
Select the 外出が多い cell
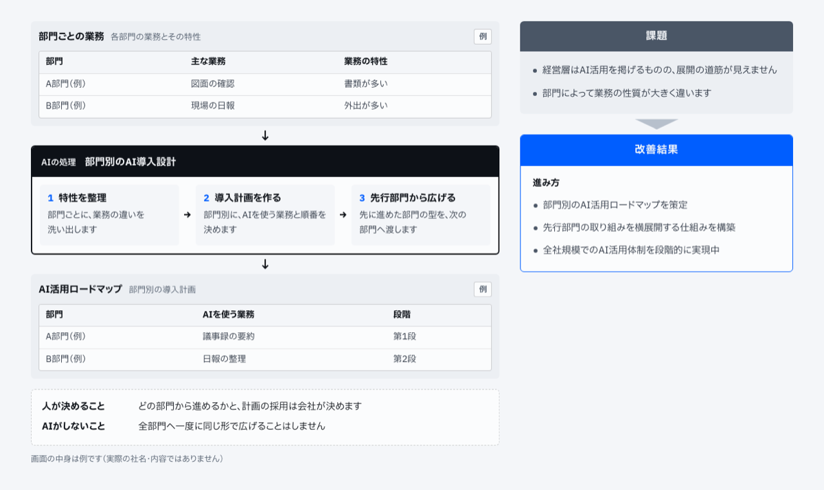(366, 106)
